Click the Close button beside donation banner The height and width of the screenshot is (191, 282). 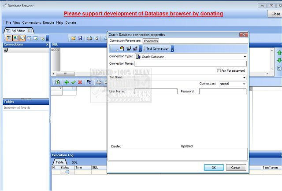pyautogui.click(x=275, y=14)
